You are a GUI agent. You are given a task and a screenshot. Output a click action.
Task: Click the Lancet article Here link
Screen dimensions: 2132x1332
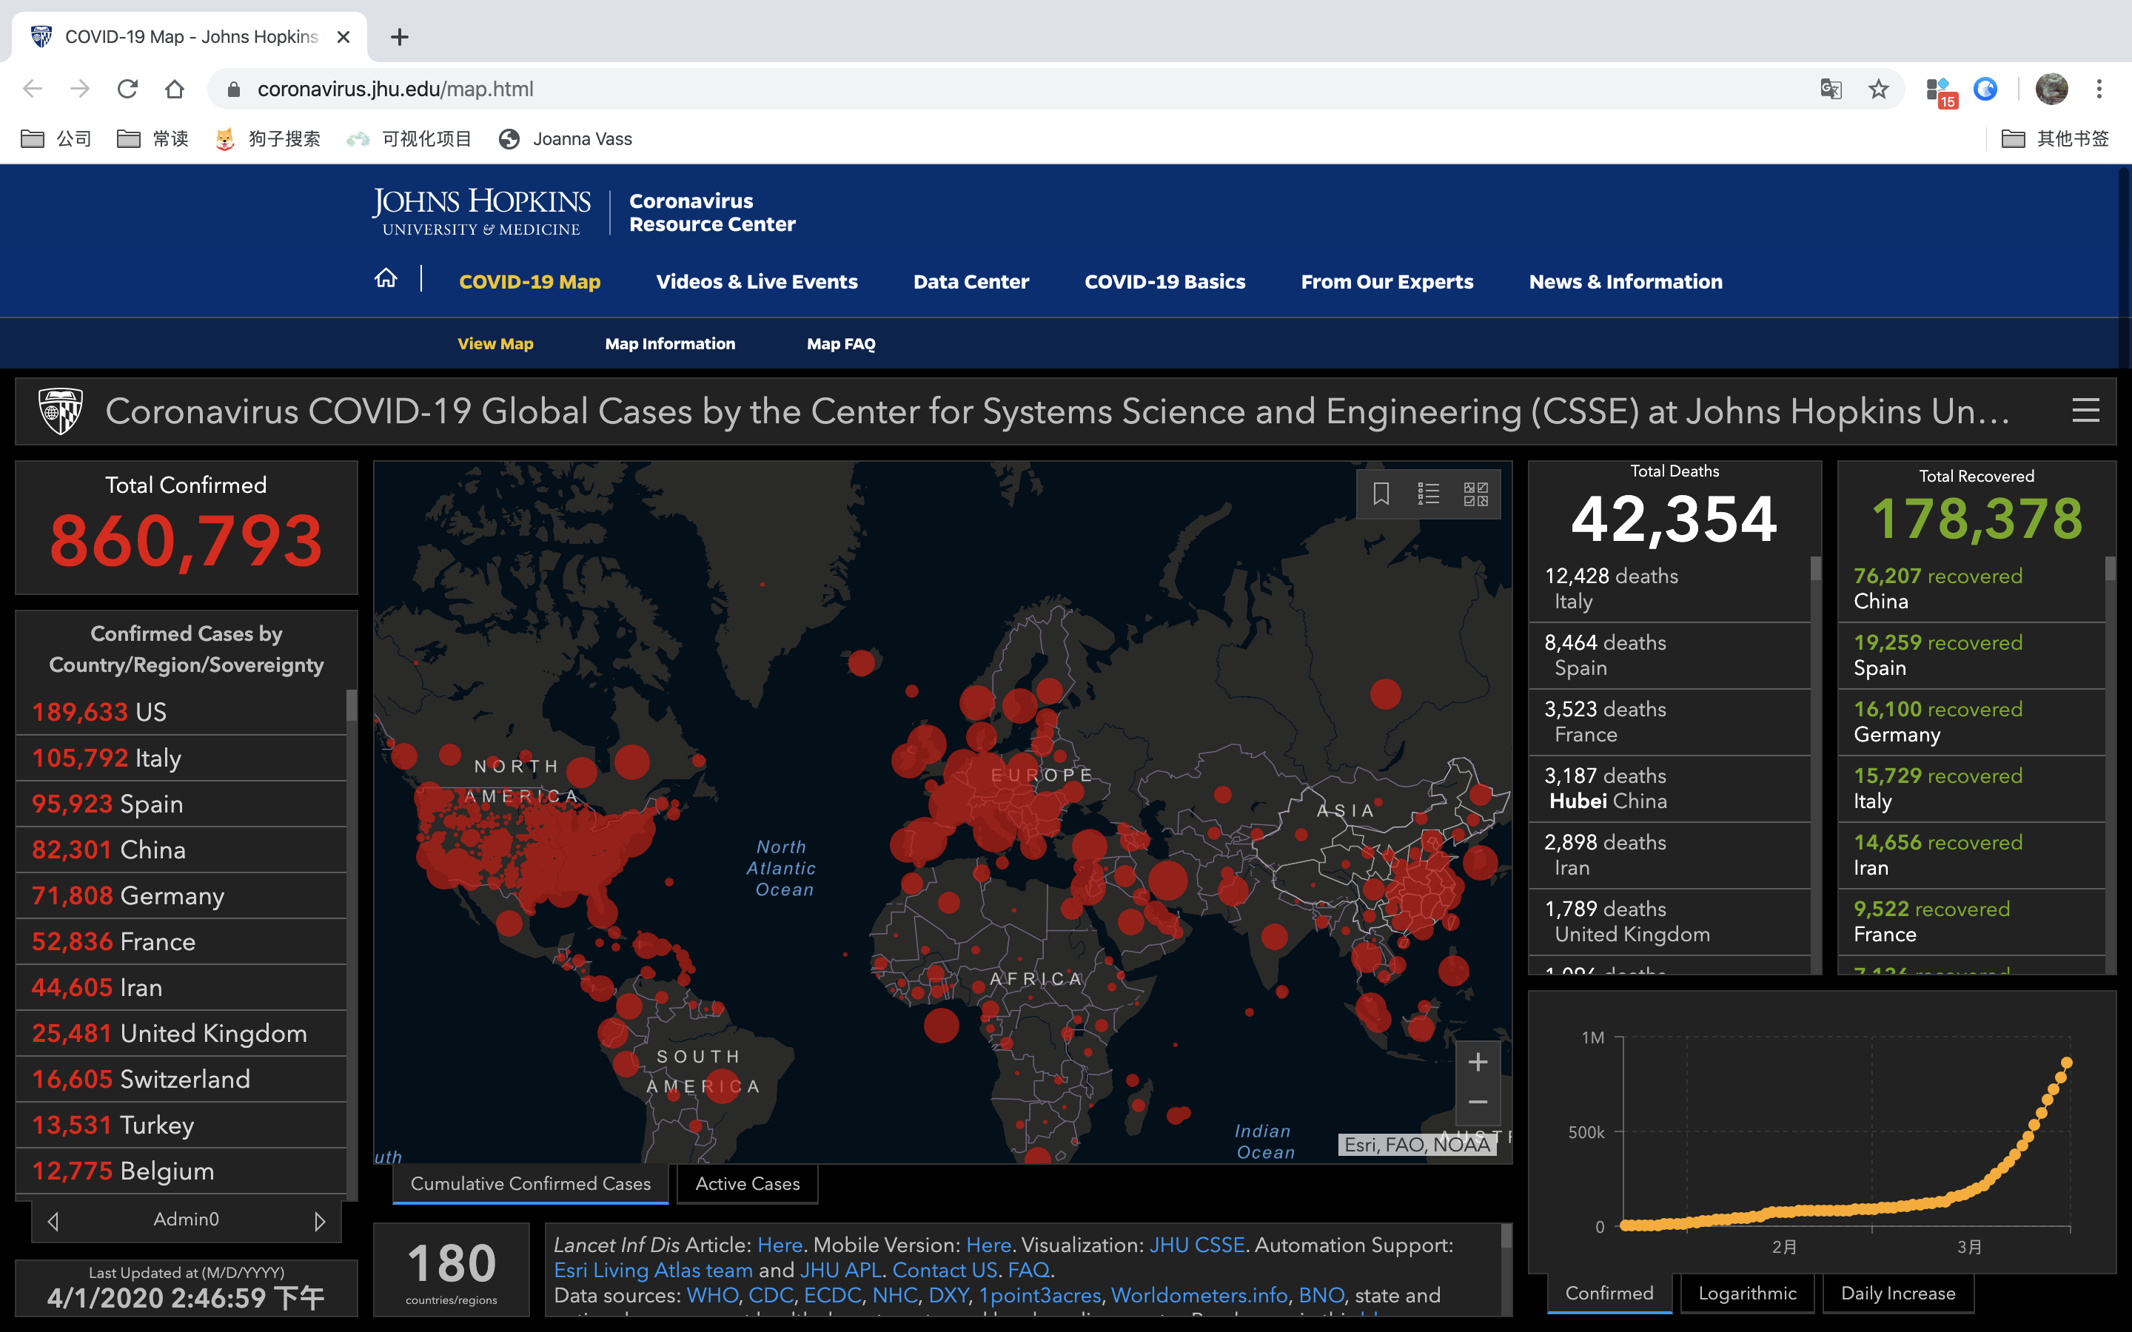[x=780, y=1245]
